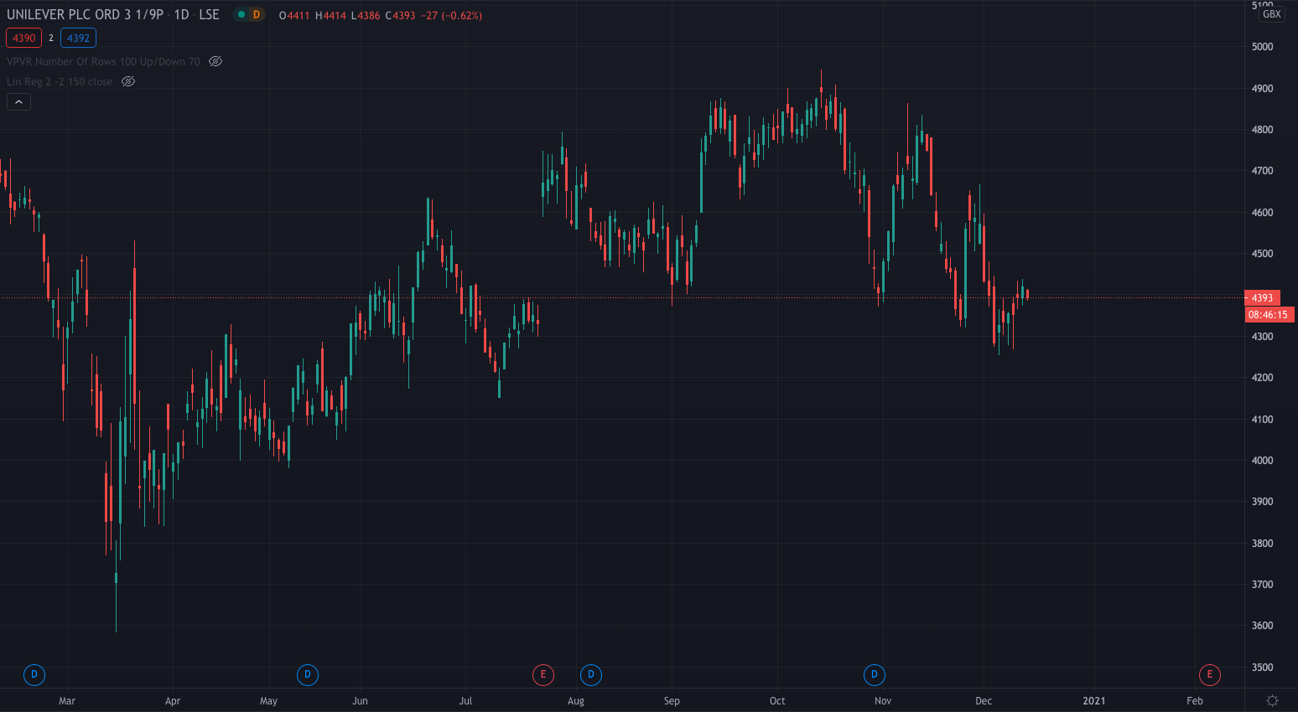Click the Feb label on time axis

coord(1195,701)
